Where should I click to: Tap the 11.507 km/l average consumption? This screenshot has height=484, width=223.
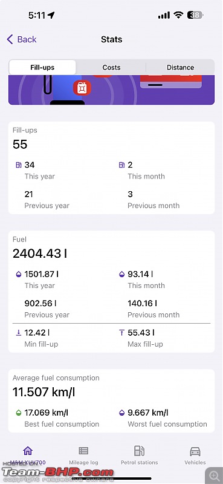click(44, 392)
